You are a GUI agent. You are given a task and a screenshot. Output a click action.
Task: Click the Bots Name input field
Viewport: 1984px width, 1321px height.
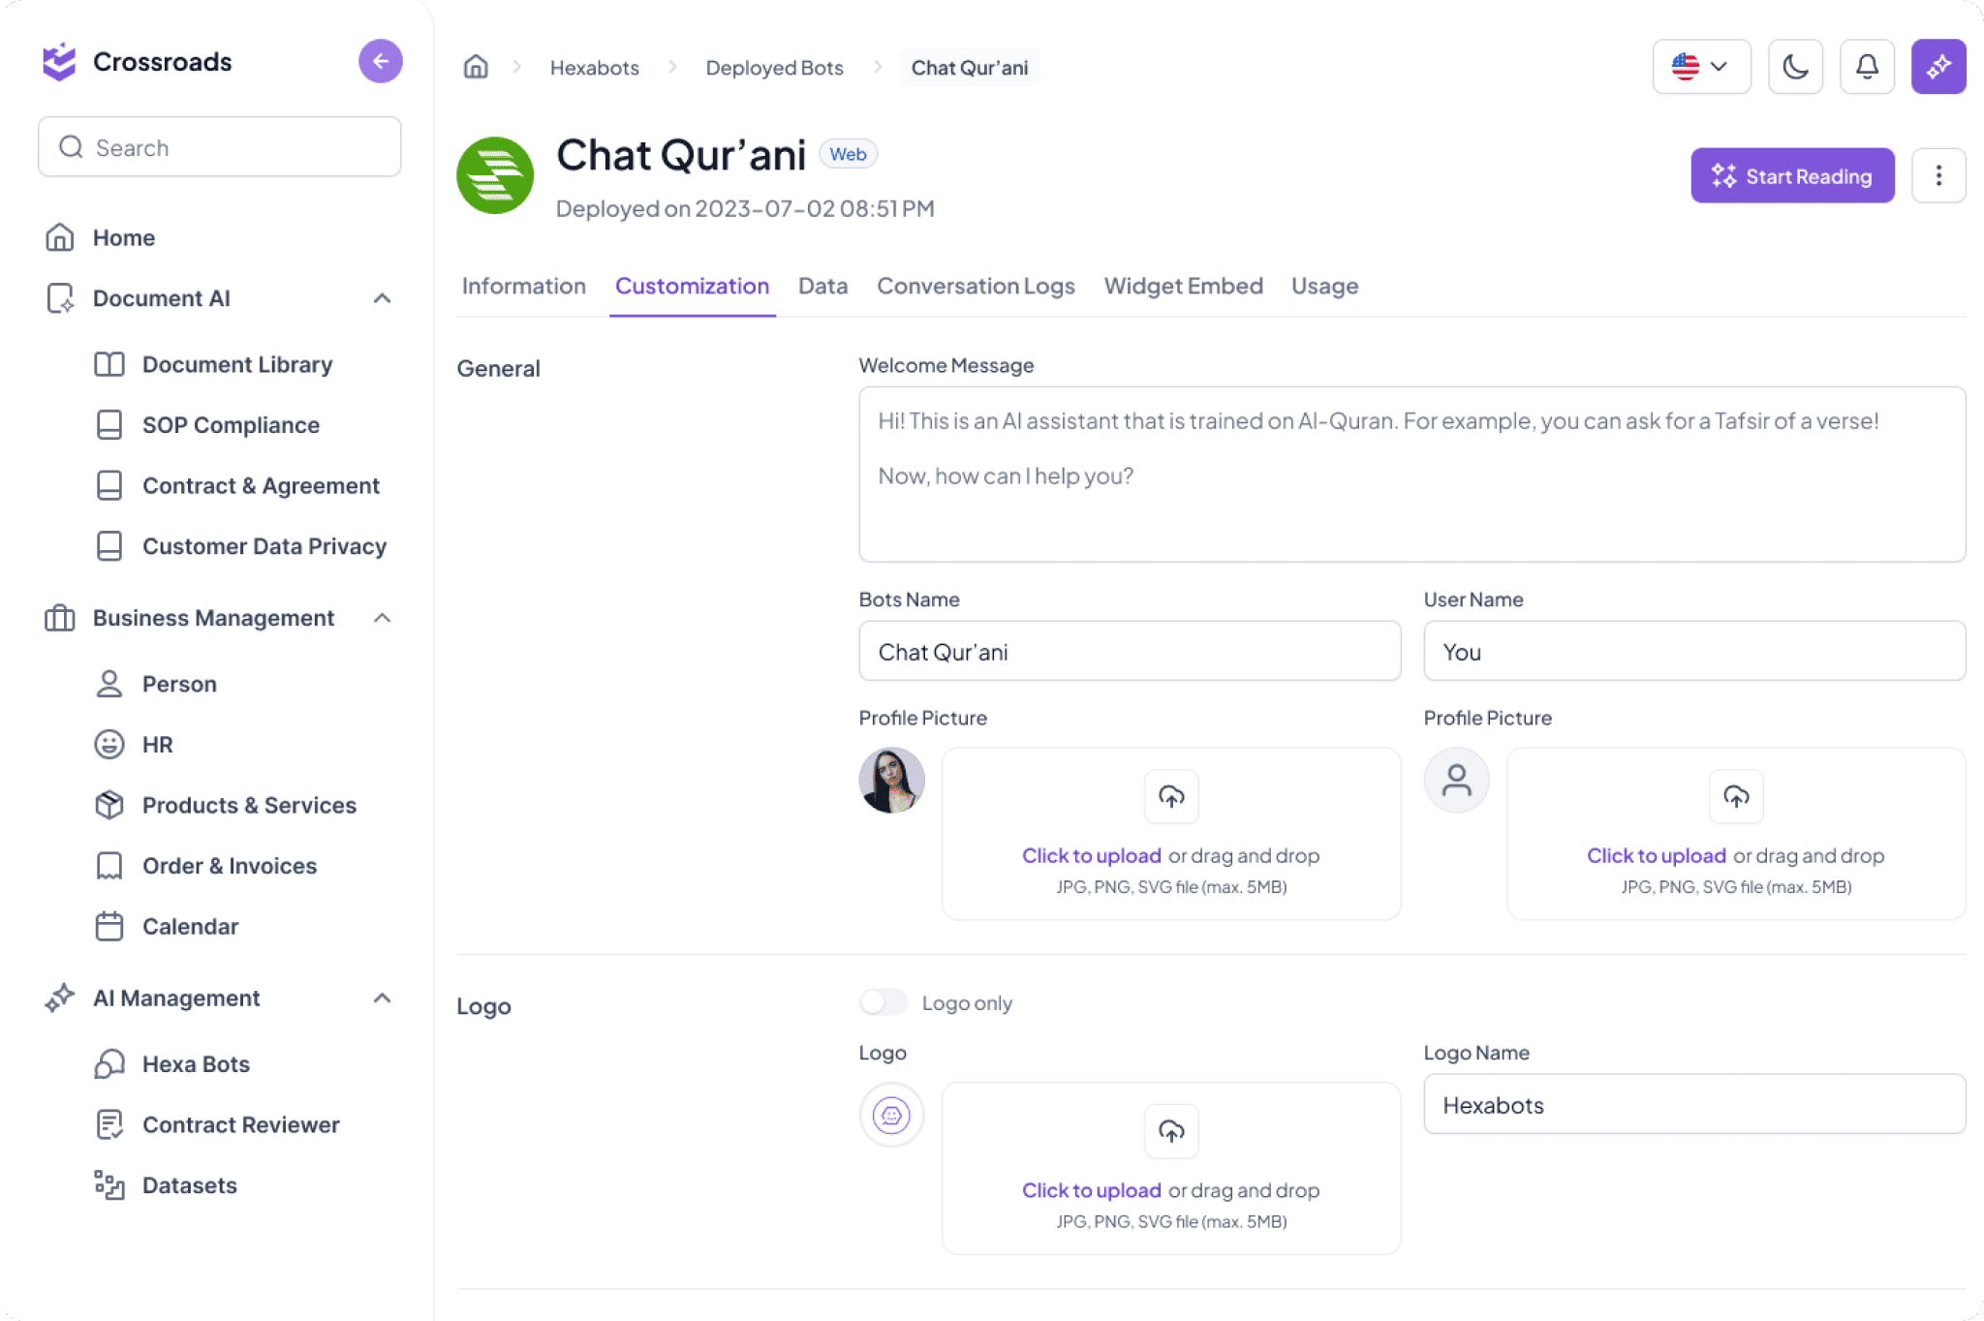(1129, 651)
